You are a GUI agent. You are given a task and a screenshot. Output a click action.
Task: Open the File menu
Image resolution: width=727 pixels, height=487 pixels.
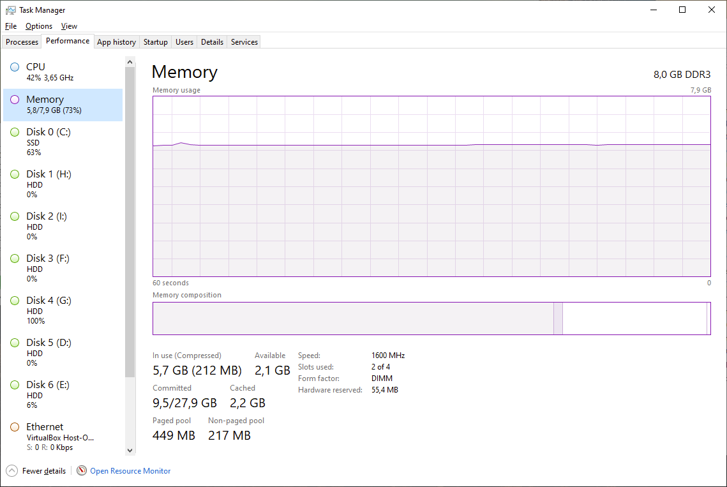coord(11,26)
